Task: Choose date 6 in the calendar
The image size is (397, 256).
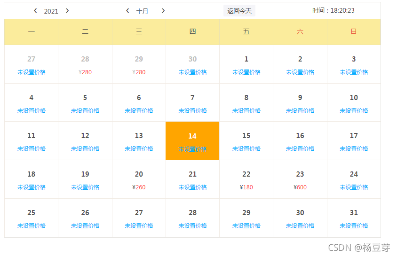Action: pyautogui.click(x=139, y=102)
